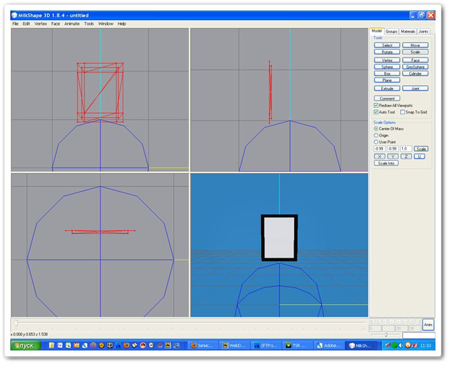Viewport: 450px width, 365px height.
Task: Choose User Point scale option
Action: [376, 141]
